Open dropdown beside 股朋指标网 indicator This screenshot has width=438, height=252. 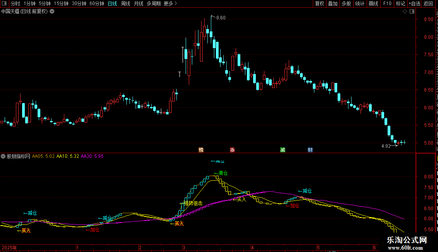pyautogui.click(x=3, y=156)
